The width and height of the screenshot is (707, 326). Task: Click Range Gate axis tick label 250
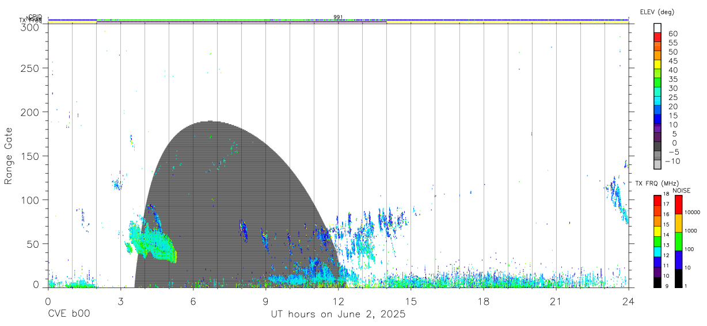[x=31, y=68]
